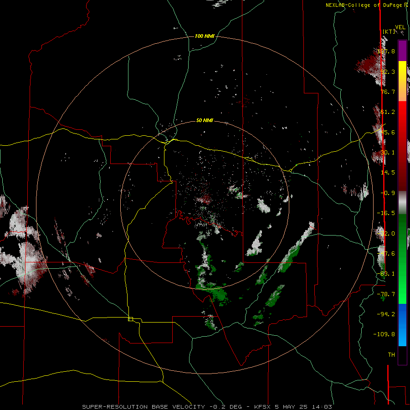Click the 30.1 velocity scale value

[x=388, y=153]
